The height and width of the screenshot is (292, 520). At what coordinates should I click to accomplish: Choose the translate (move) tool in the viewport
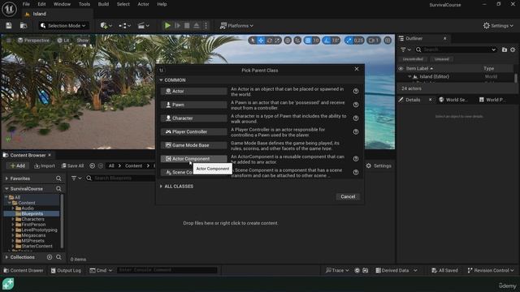[262, 41]
